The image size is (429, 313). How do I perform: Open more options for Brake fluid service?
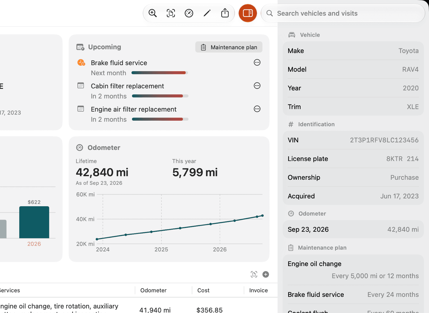point(257,62)
